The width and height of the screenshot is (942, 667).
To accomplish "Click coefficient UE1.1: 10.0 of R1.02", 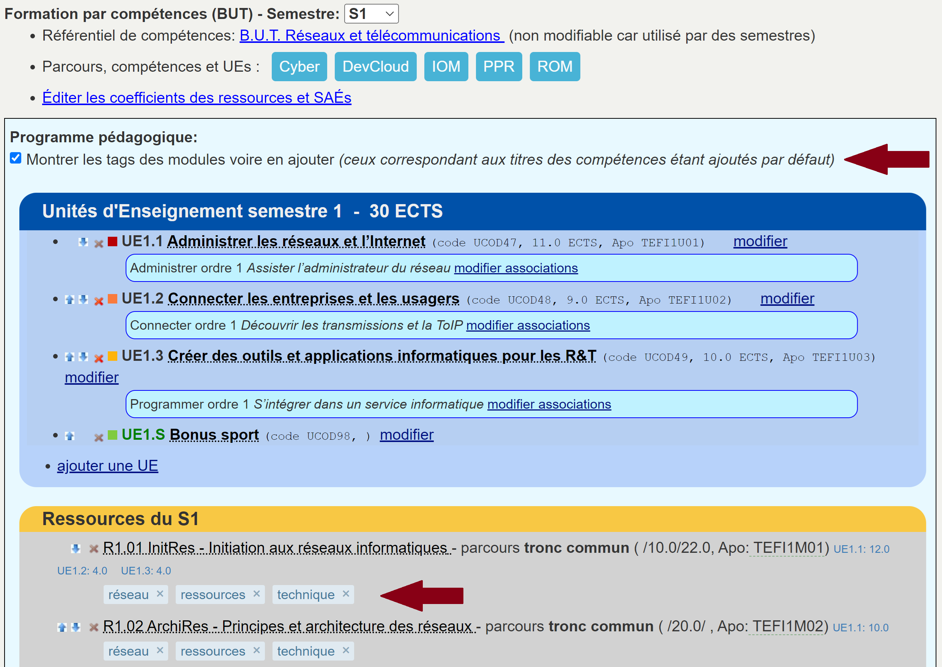I will (860, 628).
